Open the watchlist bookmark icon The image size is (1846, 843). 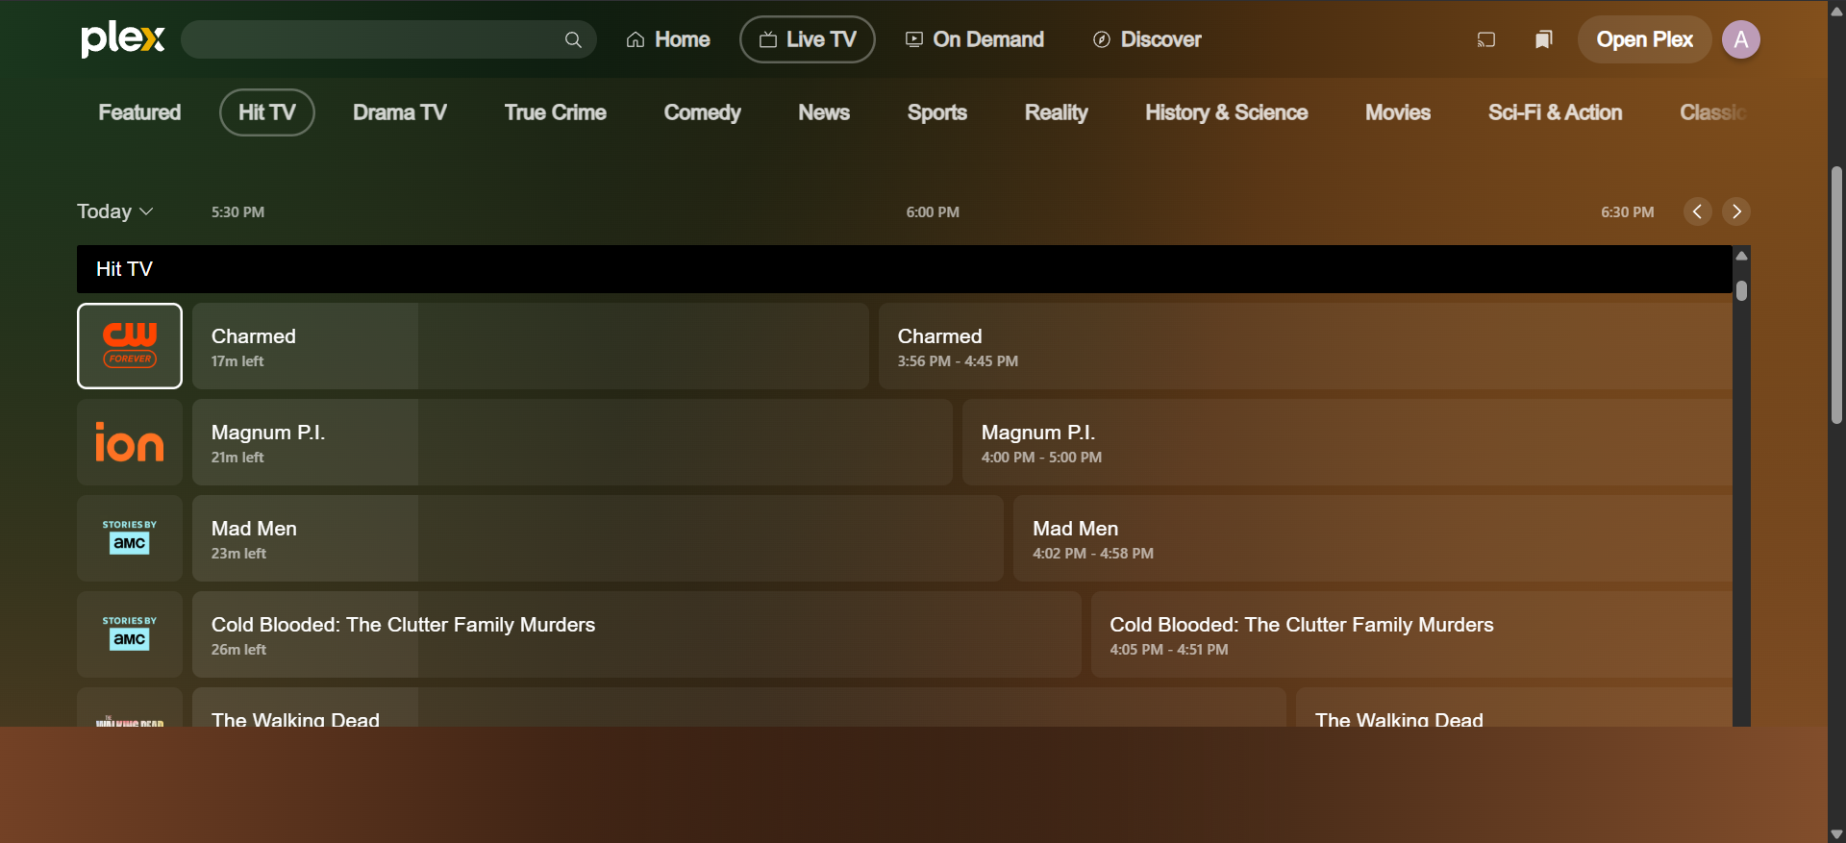1544,39
